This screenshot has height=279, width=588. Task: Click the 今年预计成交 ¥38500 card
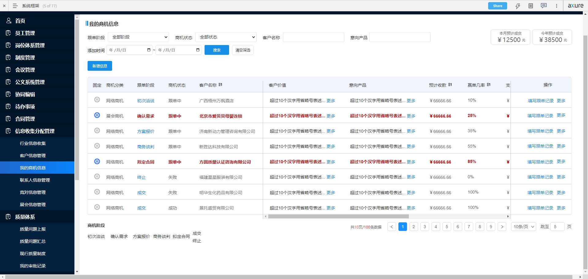tap(552, 37)
